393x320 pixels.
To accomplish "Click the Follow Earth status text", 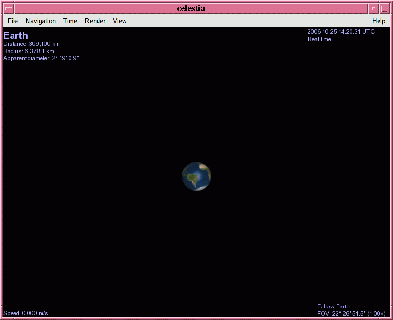I will tap(333, 306).
